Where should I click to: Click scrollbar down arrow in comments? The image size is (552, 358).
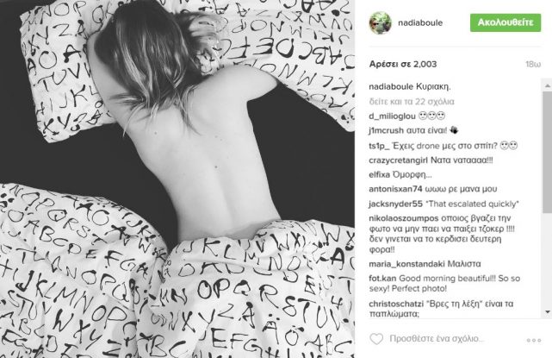(548, 311)
